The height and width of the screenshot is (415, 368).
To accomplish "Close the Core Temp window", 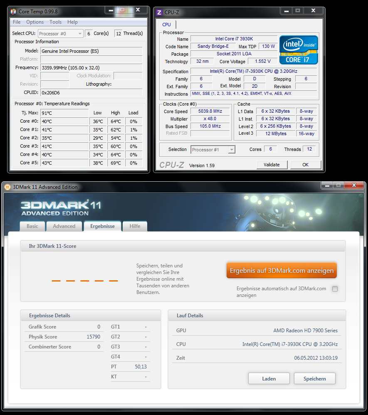I will coord(138,10).
